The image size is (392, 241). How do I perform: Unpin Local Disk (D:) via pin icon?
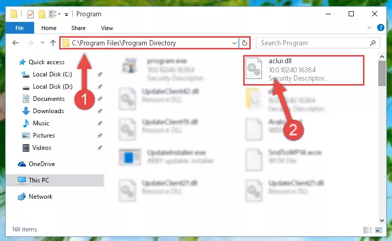coord(100,87)
